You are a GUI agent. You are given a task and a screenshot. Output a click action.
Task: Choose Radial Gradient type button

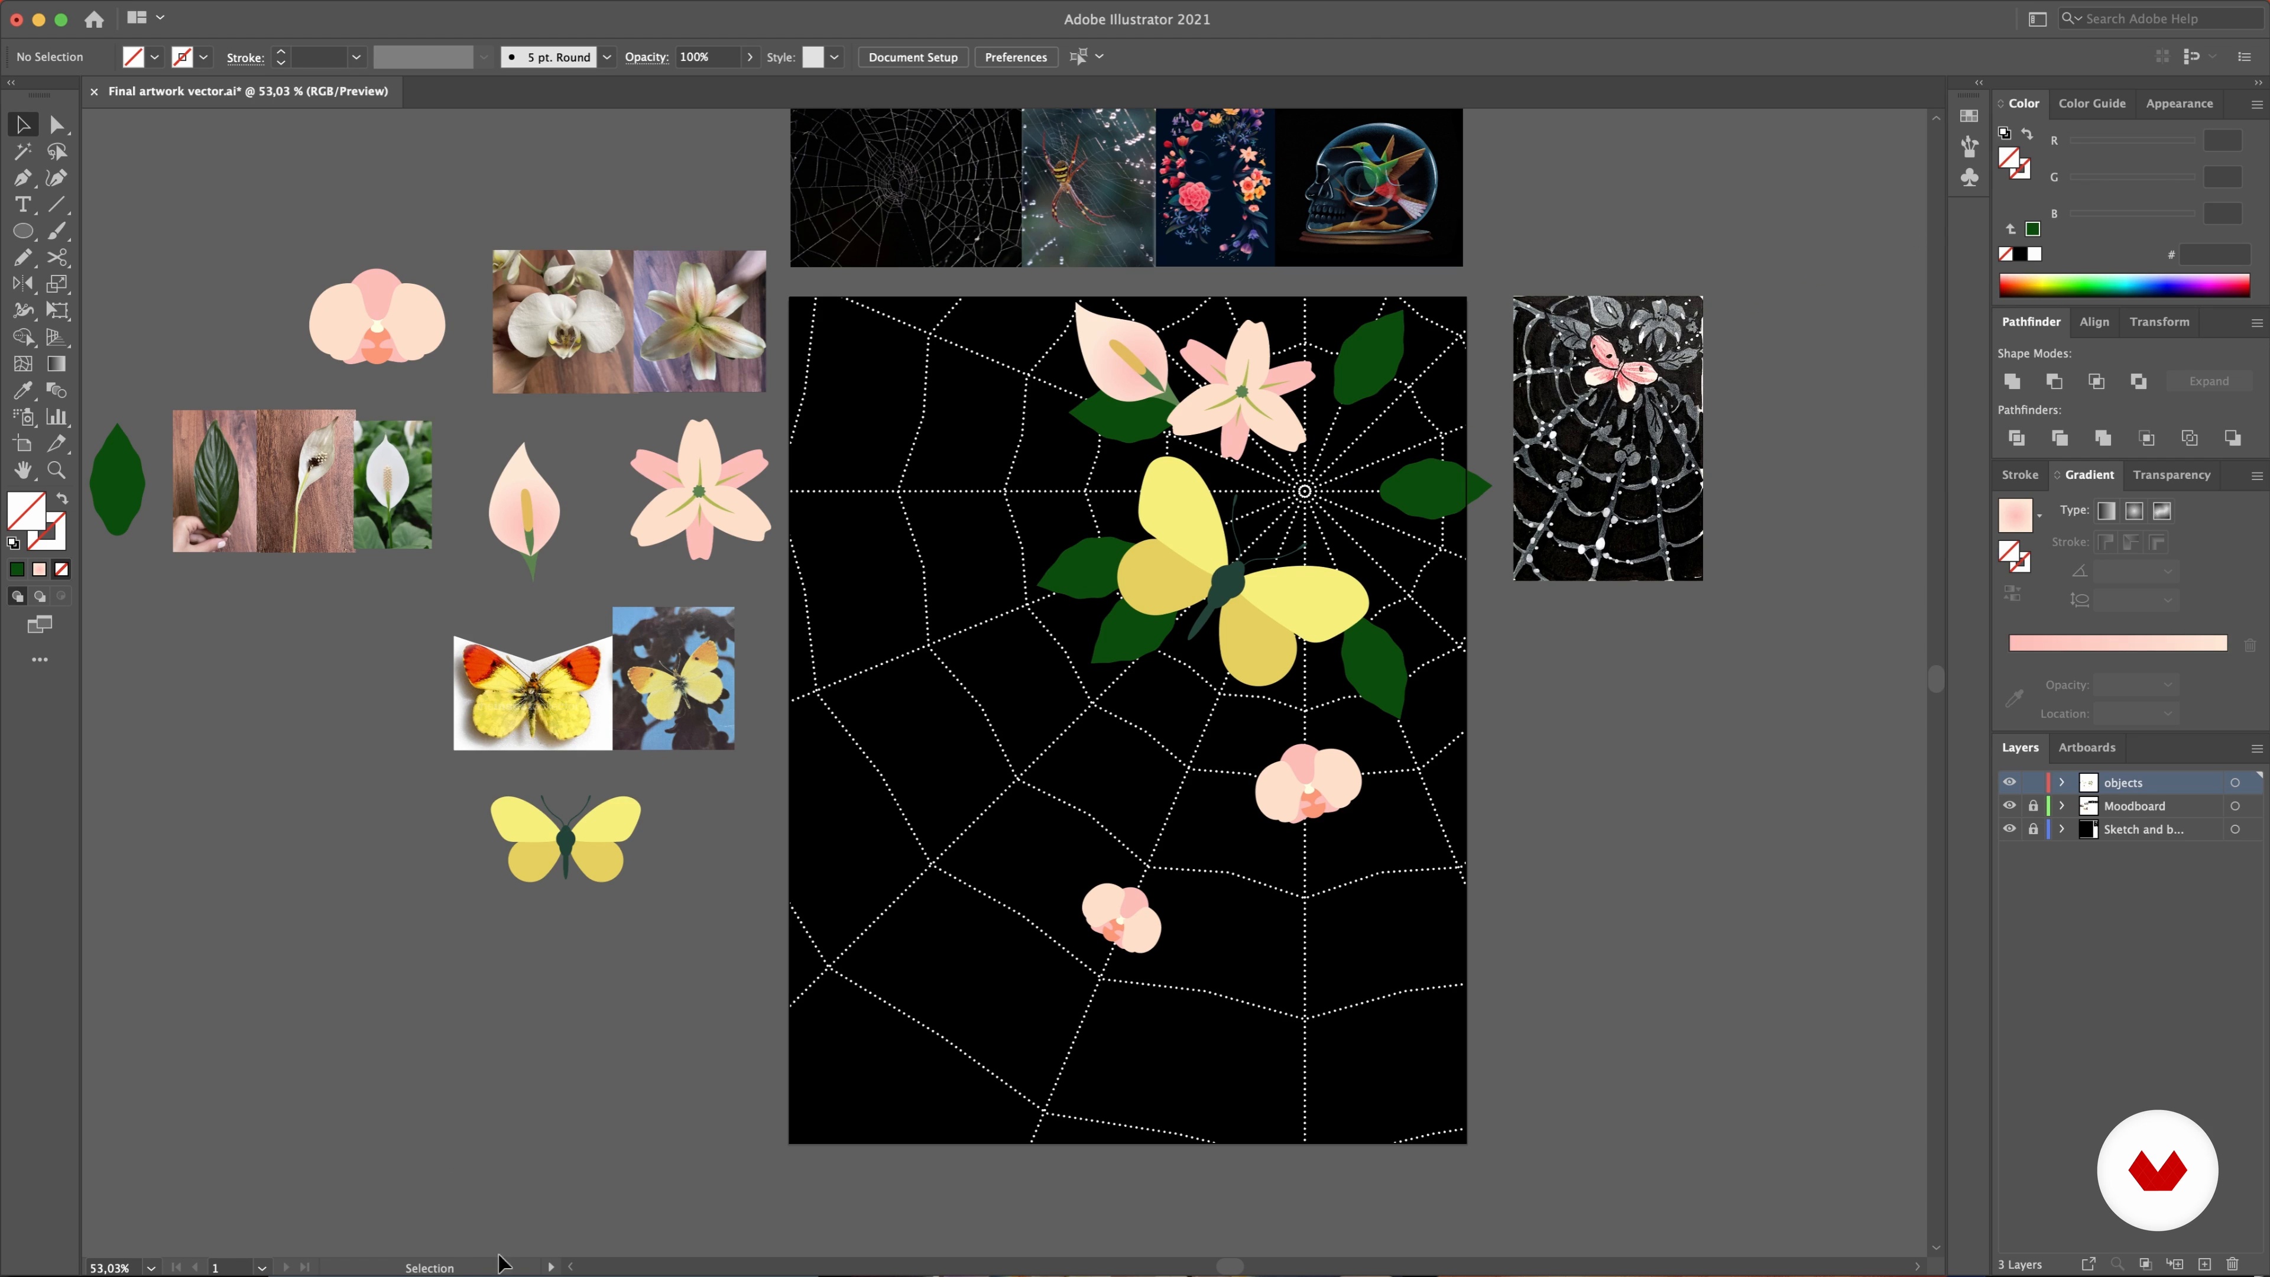click(x=2133, y=510)
